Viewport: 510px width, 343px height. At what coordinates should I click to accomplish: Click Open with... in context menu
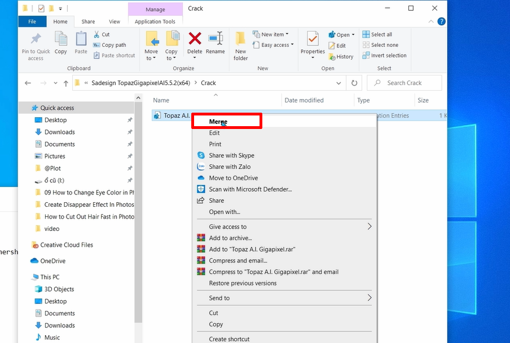284,212
